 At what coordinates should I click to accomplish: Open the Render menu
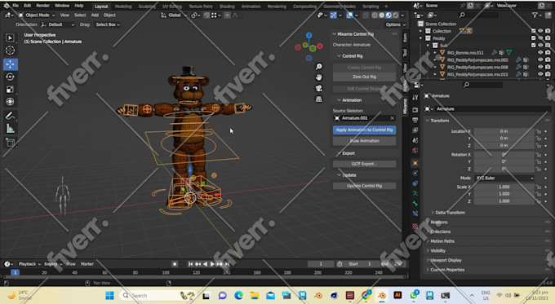[42, 6]
